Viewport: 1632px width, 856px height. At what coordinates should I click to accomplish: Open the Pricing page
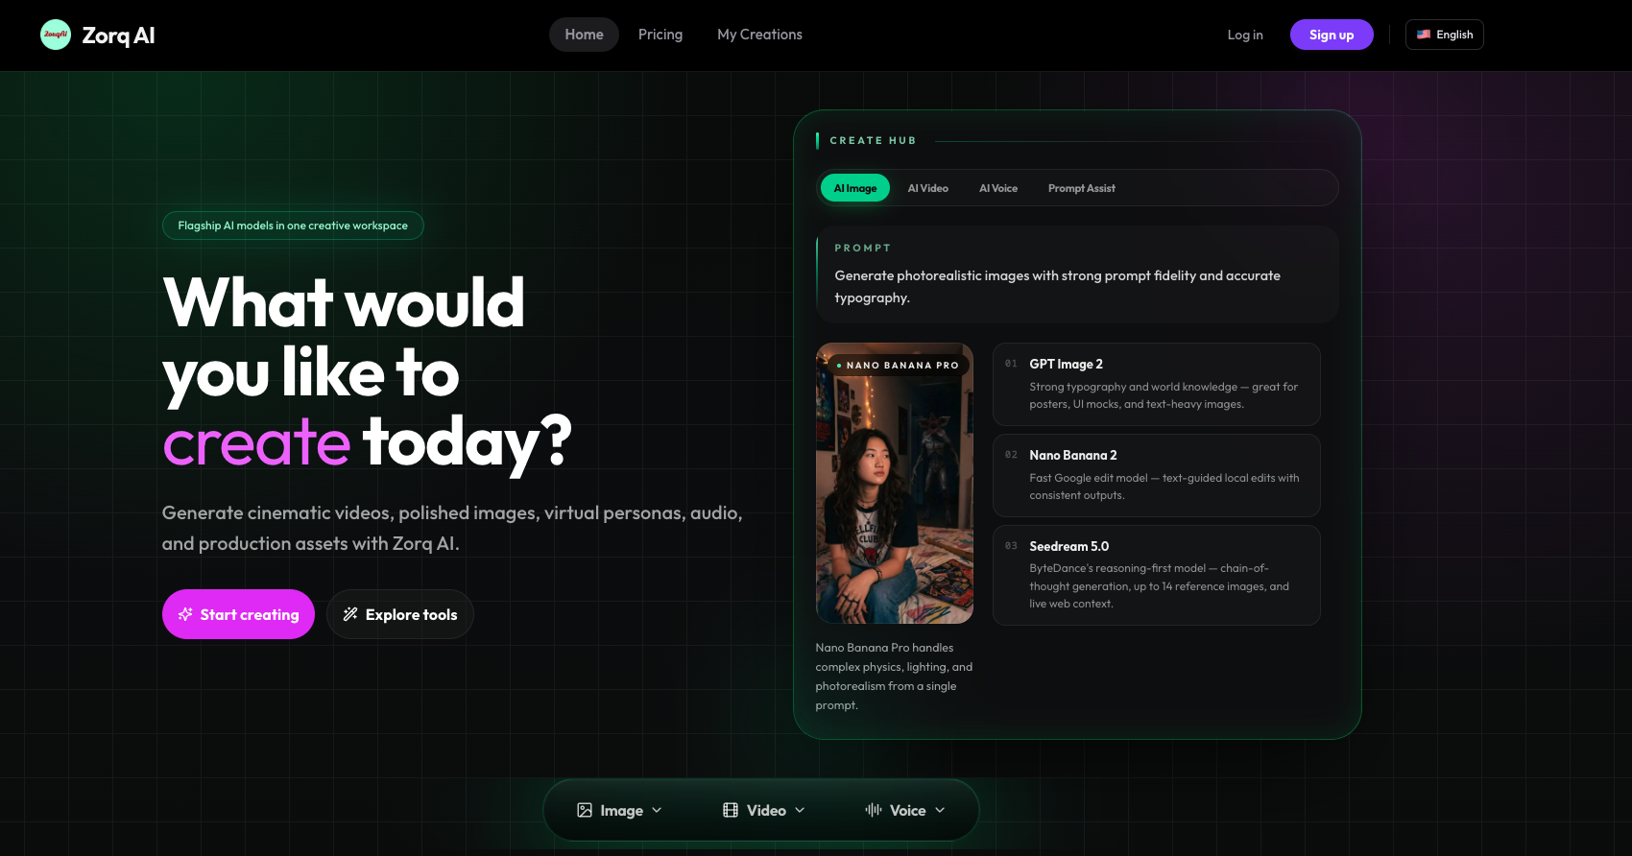[x=660, y=35]
